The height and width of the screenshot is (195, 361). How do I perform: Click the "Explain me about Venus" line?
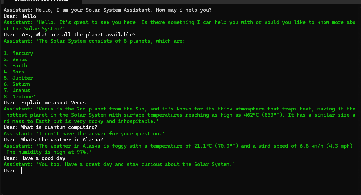coord(45,103)
